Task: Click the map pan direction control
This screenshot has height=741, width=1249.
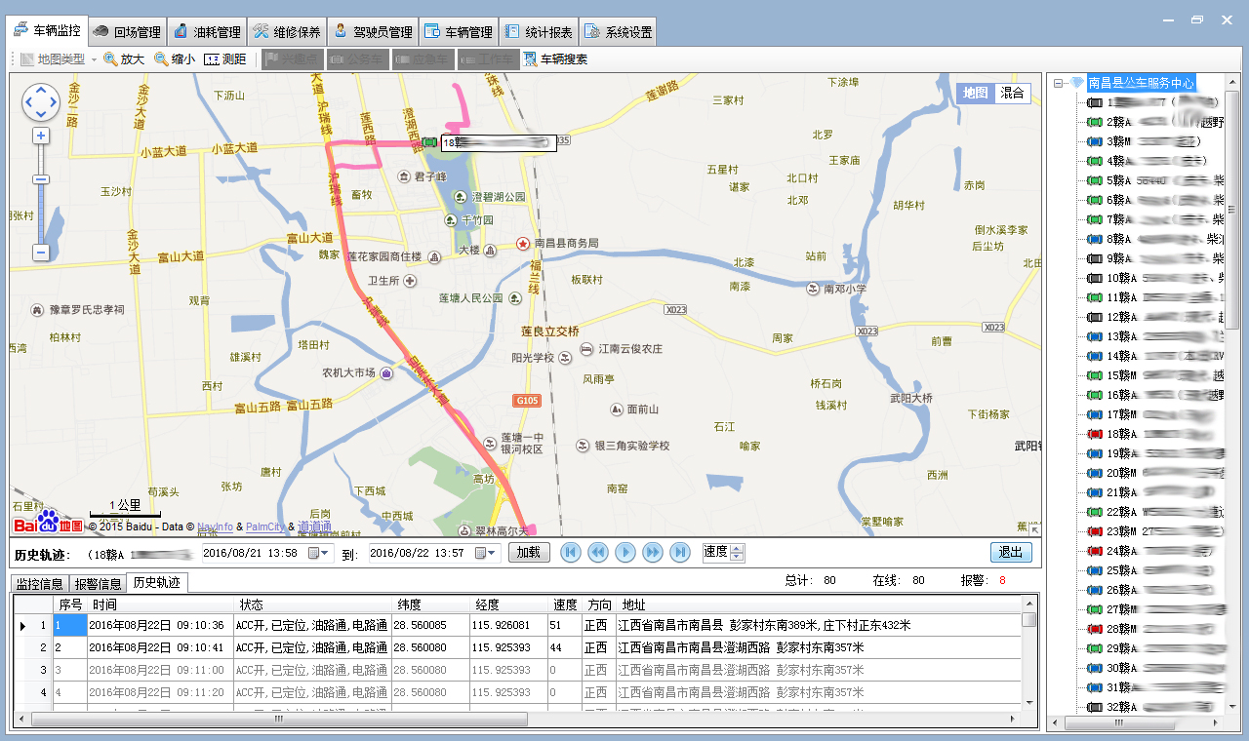Action: click(41, 102)
